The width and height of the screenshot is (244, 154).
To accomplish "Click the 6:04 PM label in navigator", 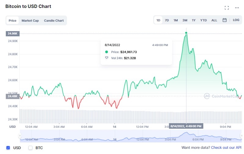I will (x=198, y=139).
